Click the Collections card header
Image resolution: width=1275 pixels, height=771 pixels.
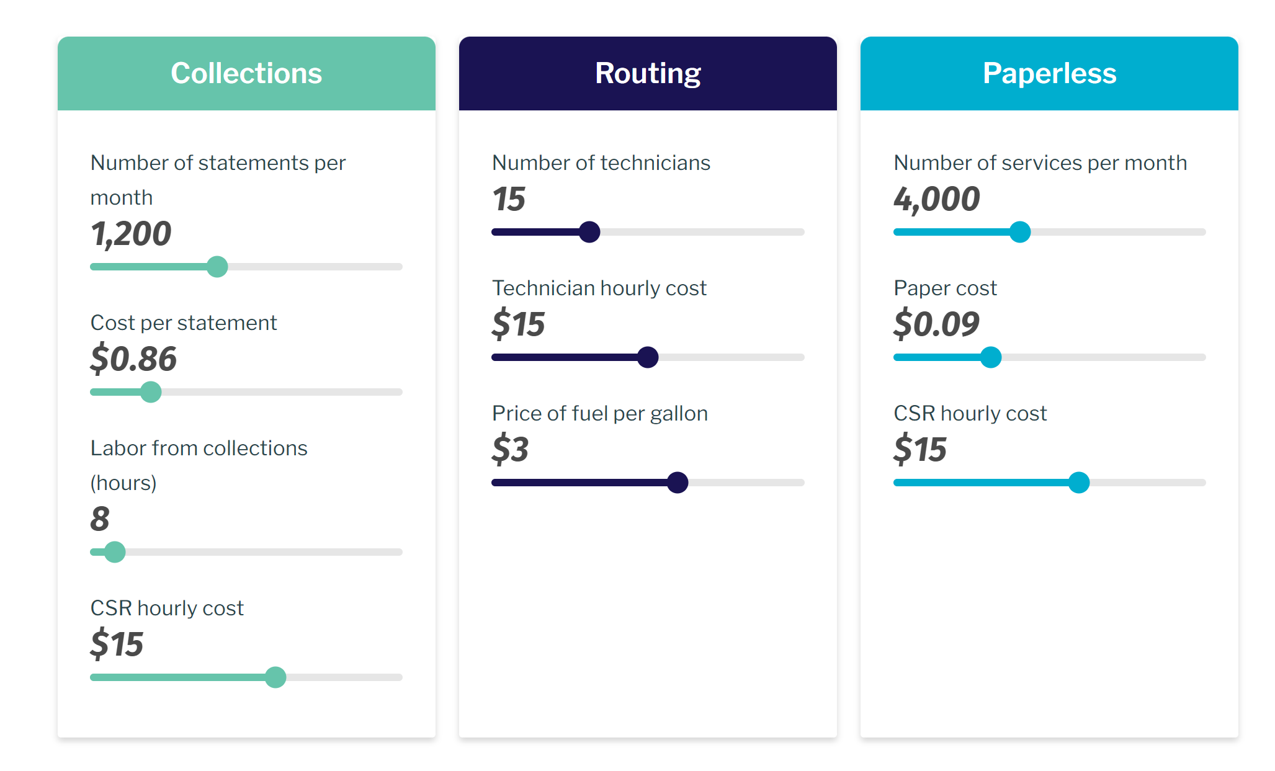point(246,73)
